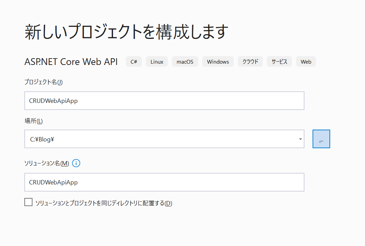This screenshot has width=365, height=246.
Task: Focus the project name input field
Action: (164, 100)
